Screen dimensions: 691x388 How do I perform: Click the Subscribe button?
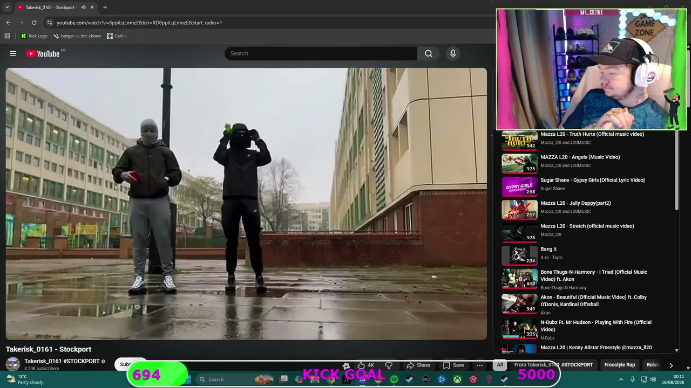130,364
